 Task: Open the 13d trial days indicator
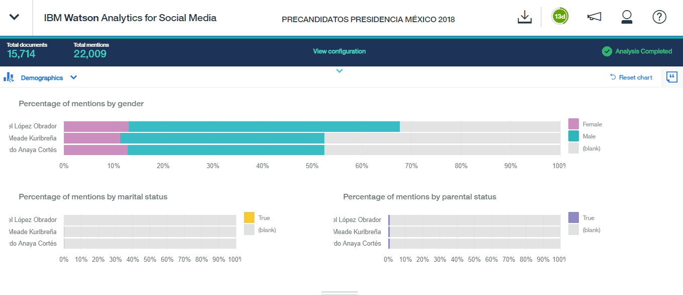[x=560, y=17]
